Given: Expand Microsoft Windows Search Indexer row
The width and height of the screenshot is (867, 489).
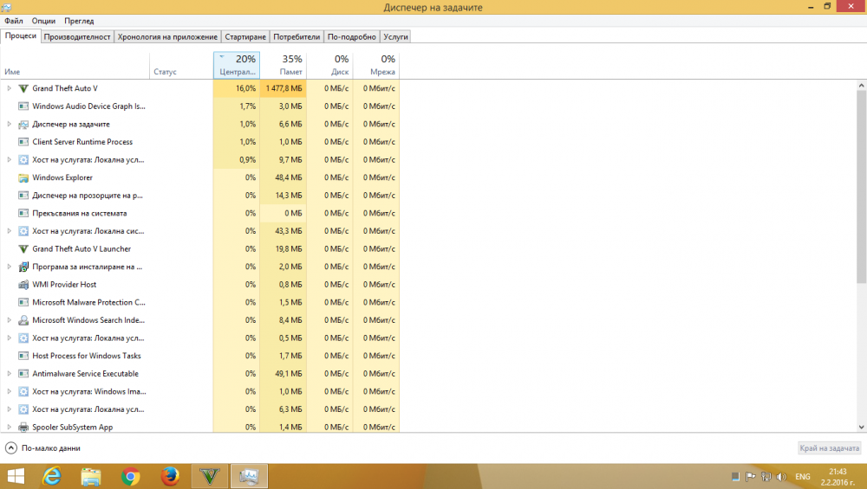Looking at the screenshot, I should click(9, 320).
